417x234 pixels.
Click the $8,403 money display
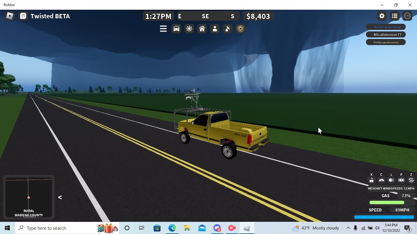(258, 16)
